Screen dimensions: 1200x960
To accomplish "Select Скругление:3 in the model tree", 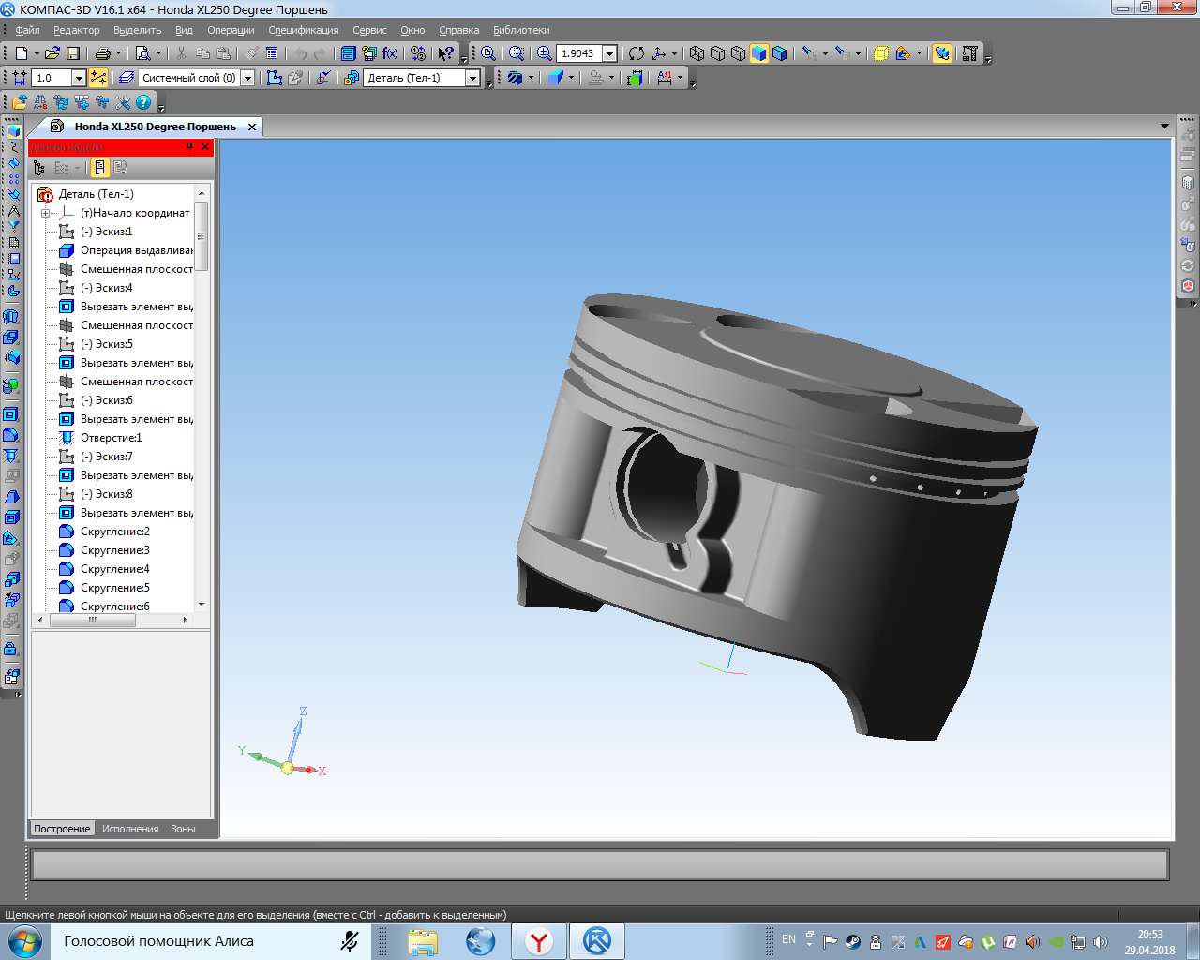I will 114,550.
